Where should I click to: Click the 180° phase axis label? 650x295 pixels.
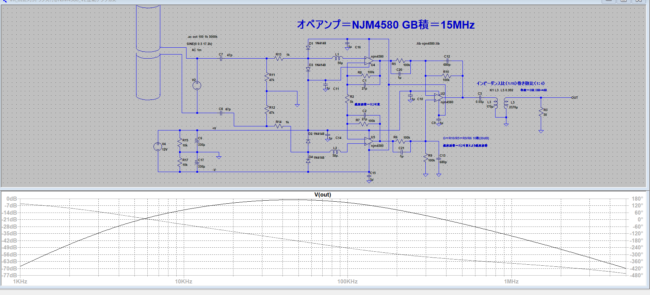click(x=637, y=199)
